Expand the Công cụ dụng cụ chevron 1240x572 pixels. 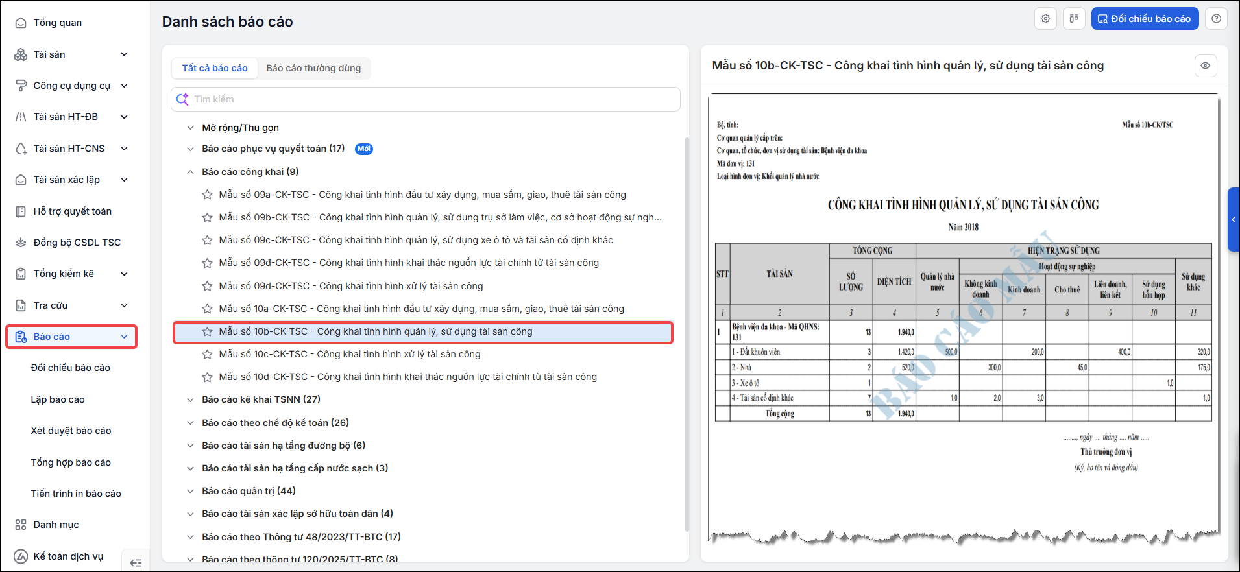[x=124, y=86]
